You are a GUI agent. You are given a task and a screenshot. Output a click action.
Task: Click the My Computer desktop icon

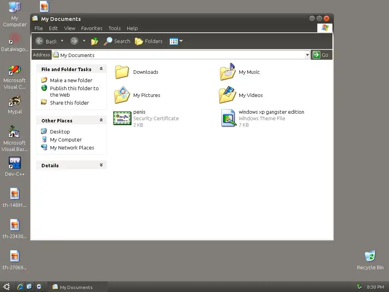[x=14, y=7]
